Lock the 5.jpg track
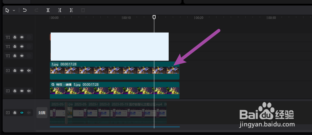This screenshot has height=135, width=312. click(15, 91)
